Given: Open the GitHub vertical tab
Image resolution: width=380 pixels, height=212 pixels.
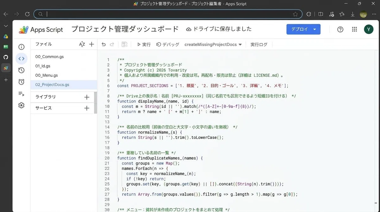Looking at the screenshot, I should pyautogui.click(x=6, y=57).
